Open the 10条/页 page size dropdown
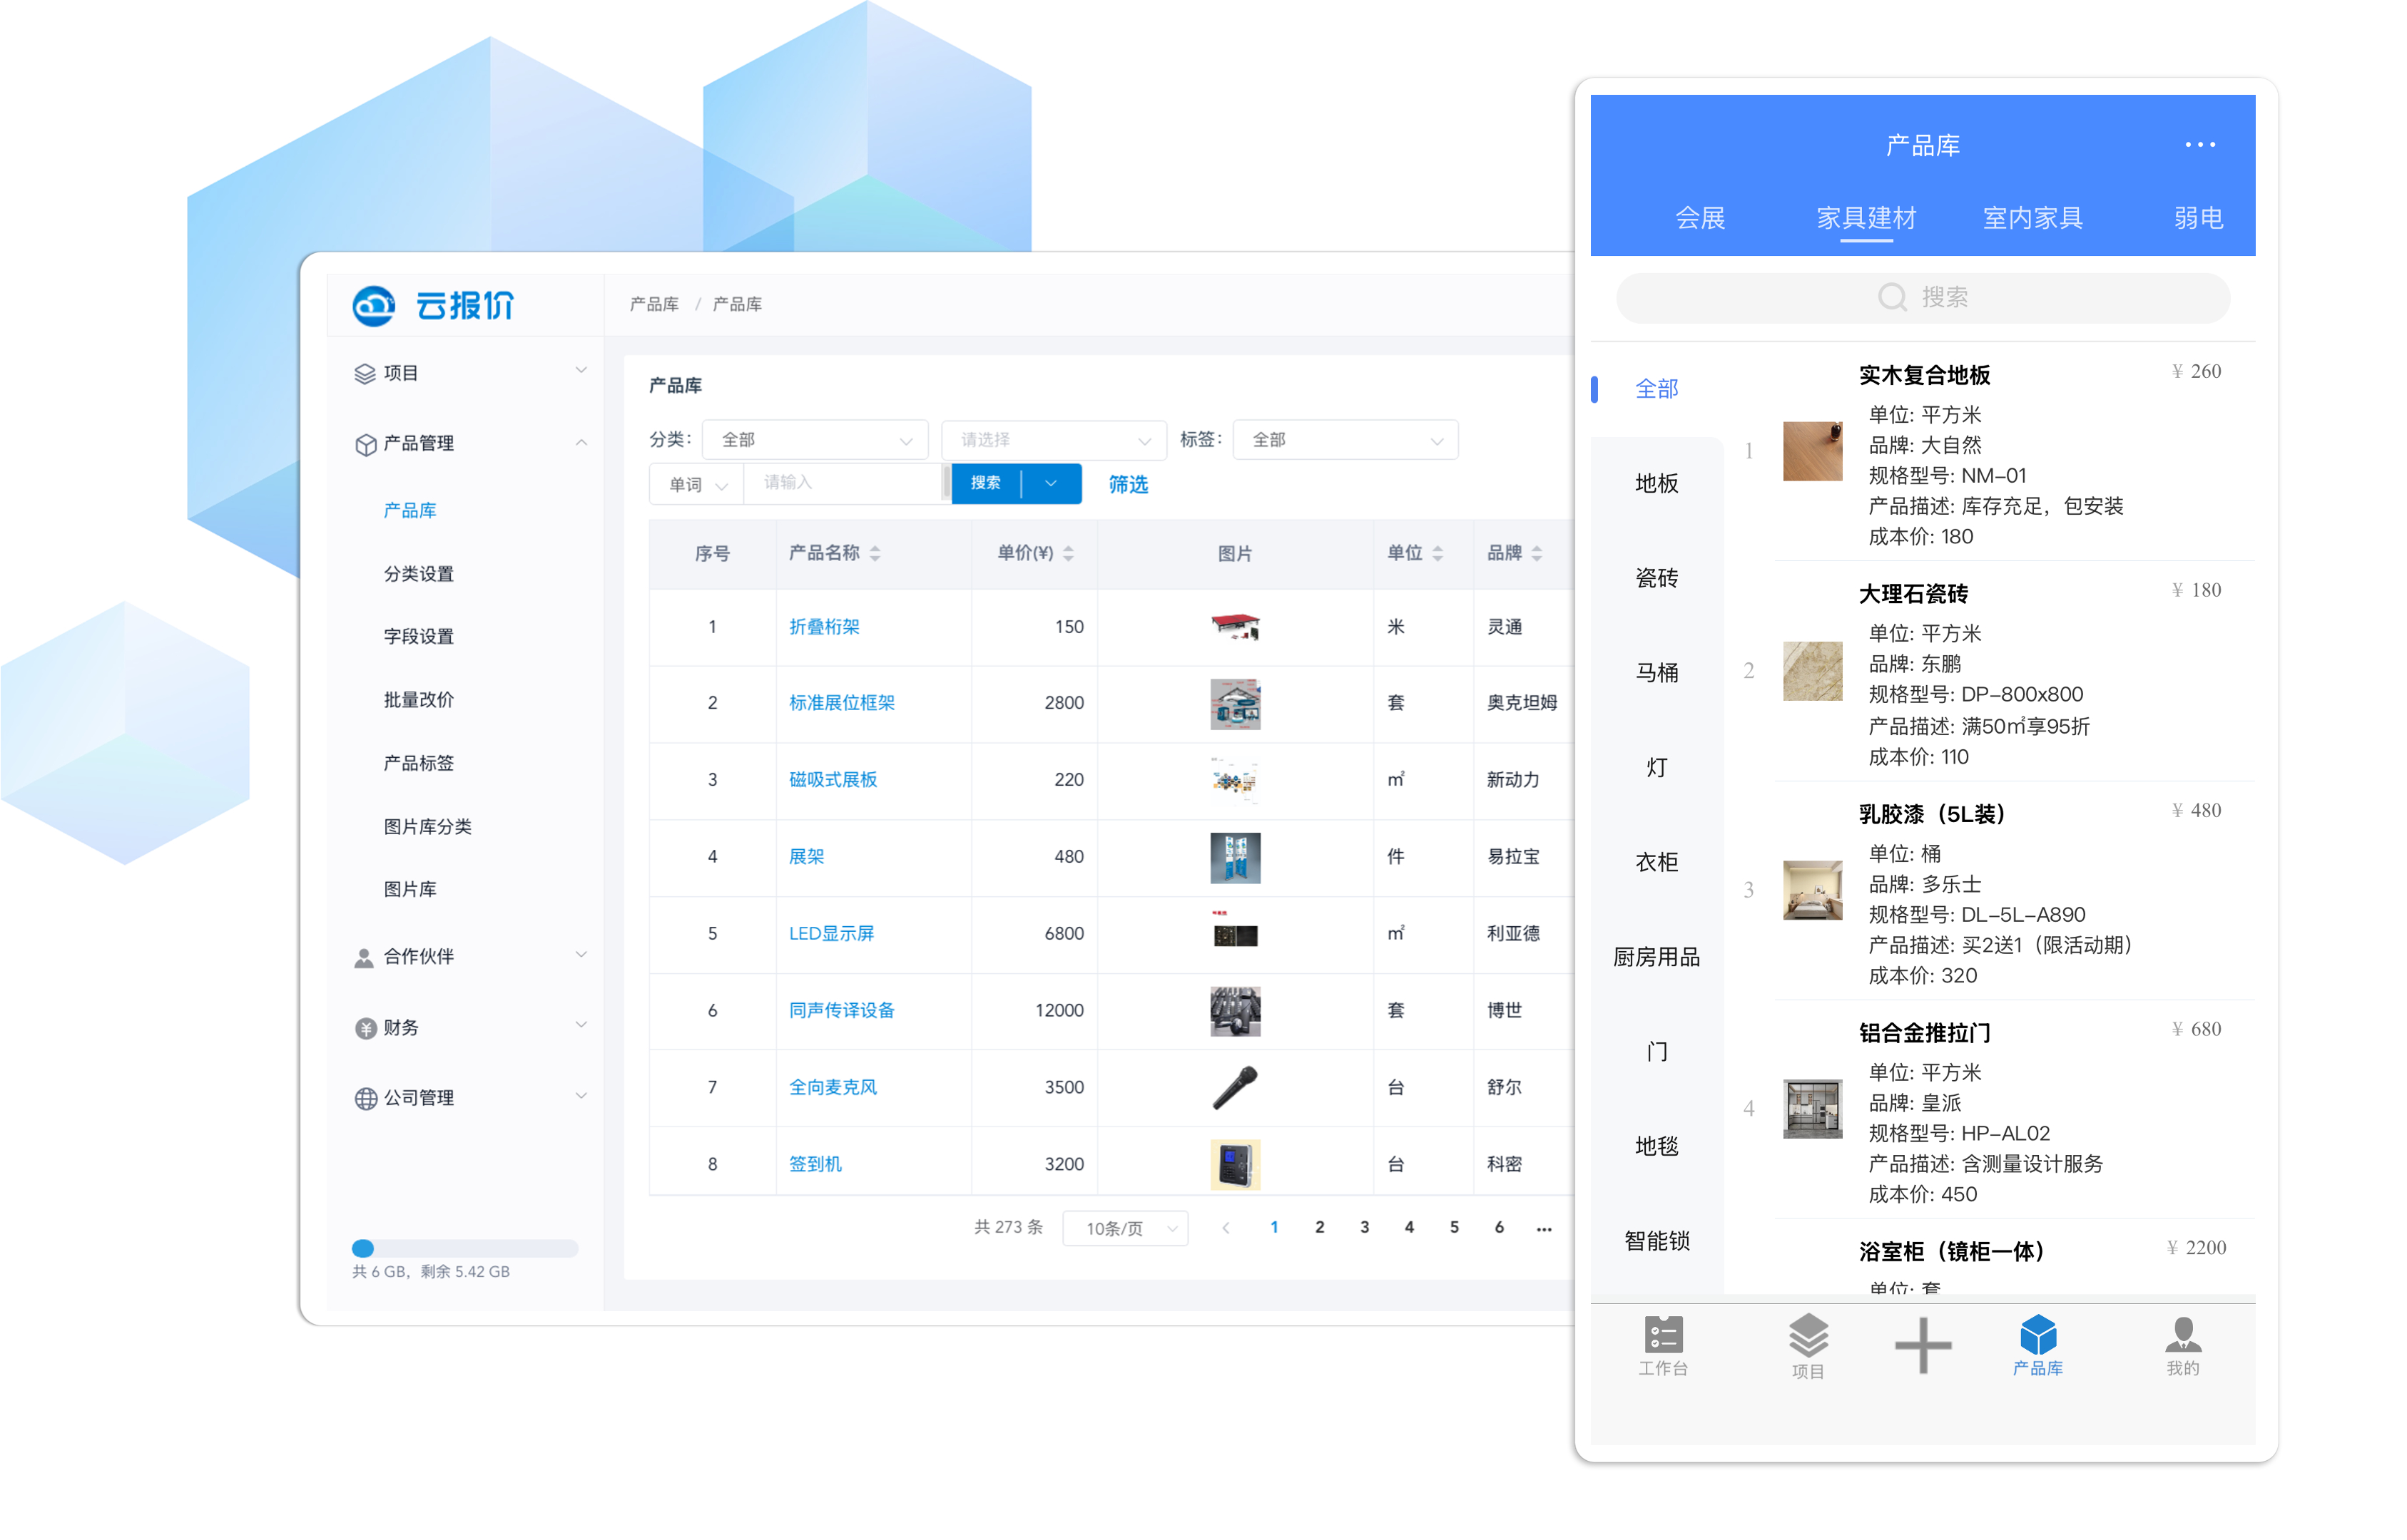The width and height of the screenshot is (2407, 1540). coord(1124,1228)
